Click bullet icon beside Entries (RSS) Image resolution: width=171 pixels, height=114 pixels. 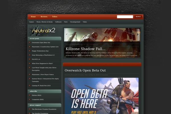(x=29, y=95)
